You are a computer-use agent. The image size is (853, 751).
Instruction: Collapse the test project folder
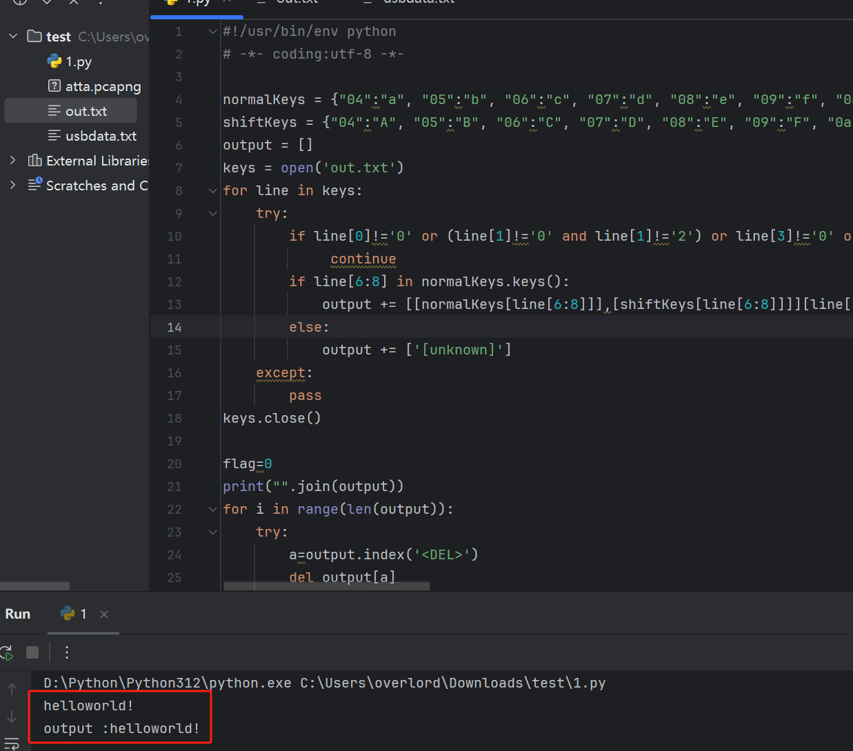coord(13,36)
